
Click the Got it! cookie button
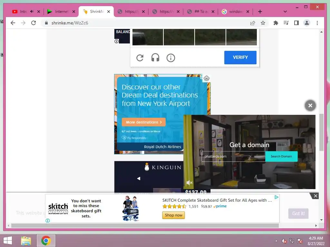point(298,214)
